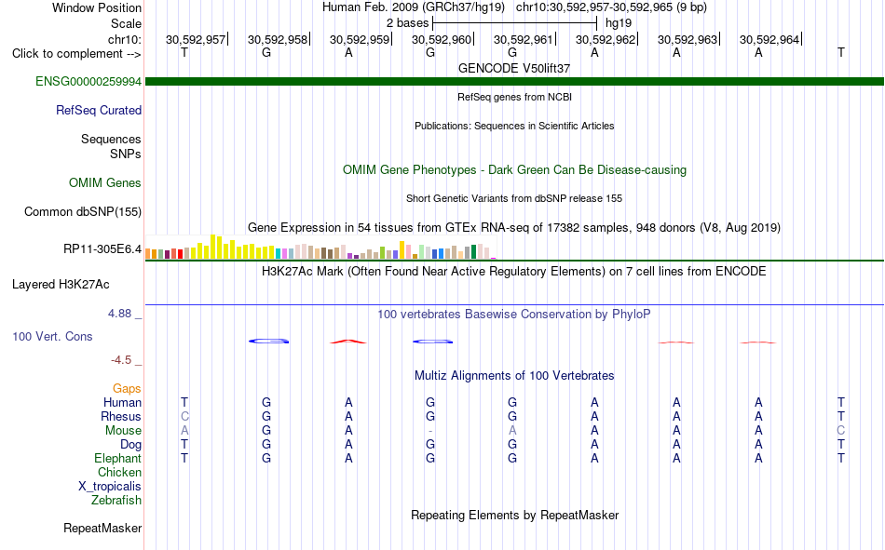Open the RefSeq Curated track label

click(x=99, y=110)
